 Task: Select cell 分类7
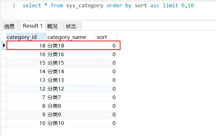(71, 97)
